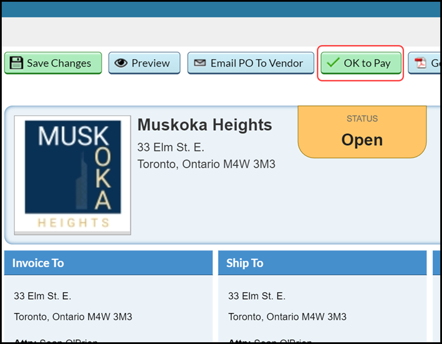
Task: Click the eye icon on Preview
Action: click(x=121, y=63)
